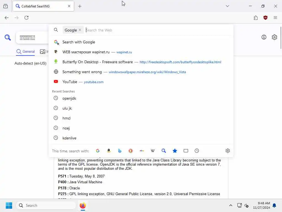Select the Images results tab
The height and width of the screenshot is (212, 282).
pyautogui.click(x=44, y=52)
